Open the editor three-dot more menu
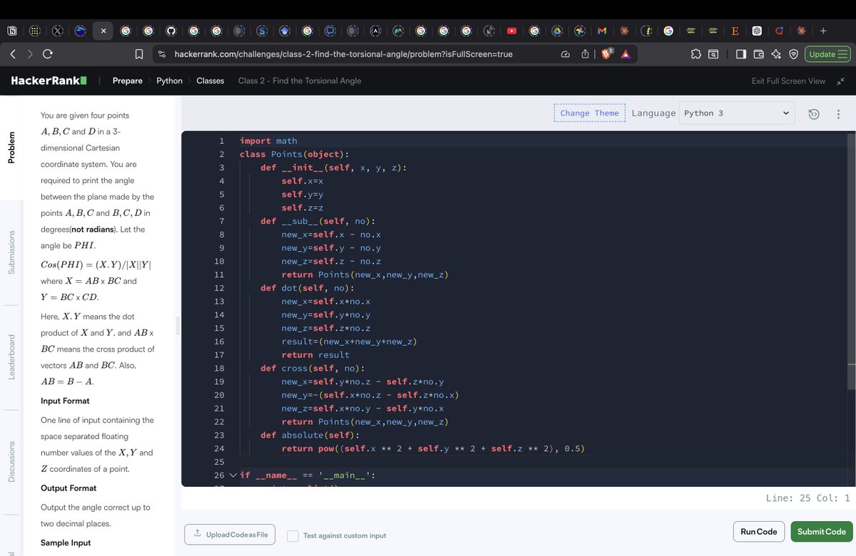This screenshot has height=556, width=856. (x=838, y=114)
